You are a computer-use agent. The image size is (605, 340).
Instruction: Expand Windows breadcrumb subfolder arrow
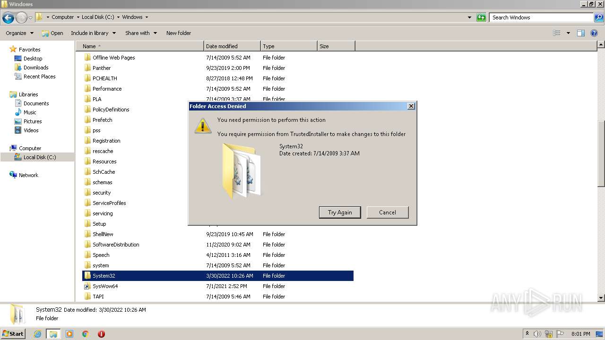click(147, 17)
